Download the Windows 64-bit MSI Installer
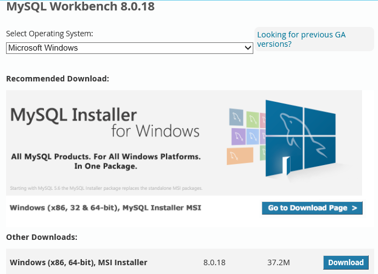This screenshot has height=274, width=378. (346, 262)
